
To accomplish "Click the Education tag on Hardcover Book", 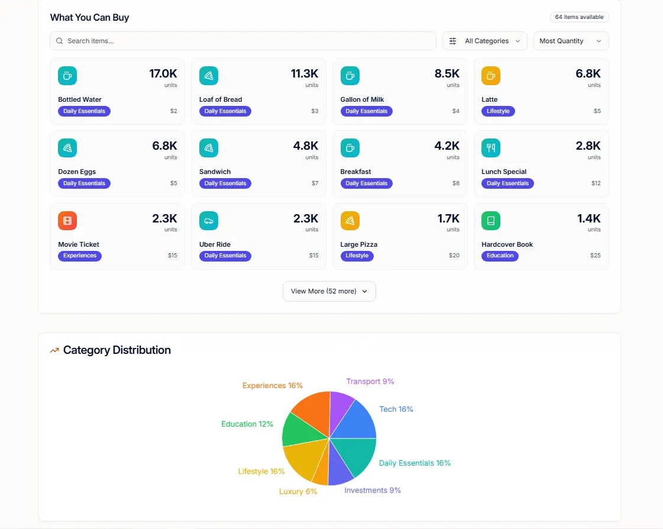I will (500, 256).
